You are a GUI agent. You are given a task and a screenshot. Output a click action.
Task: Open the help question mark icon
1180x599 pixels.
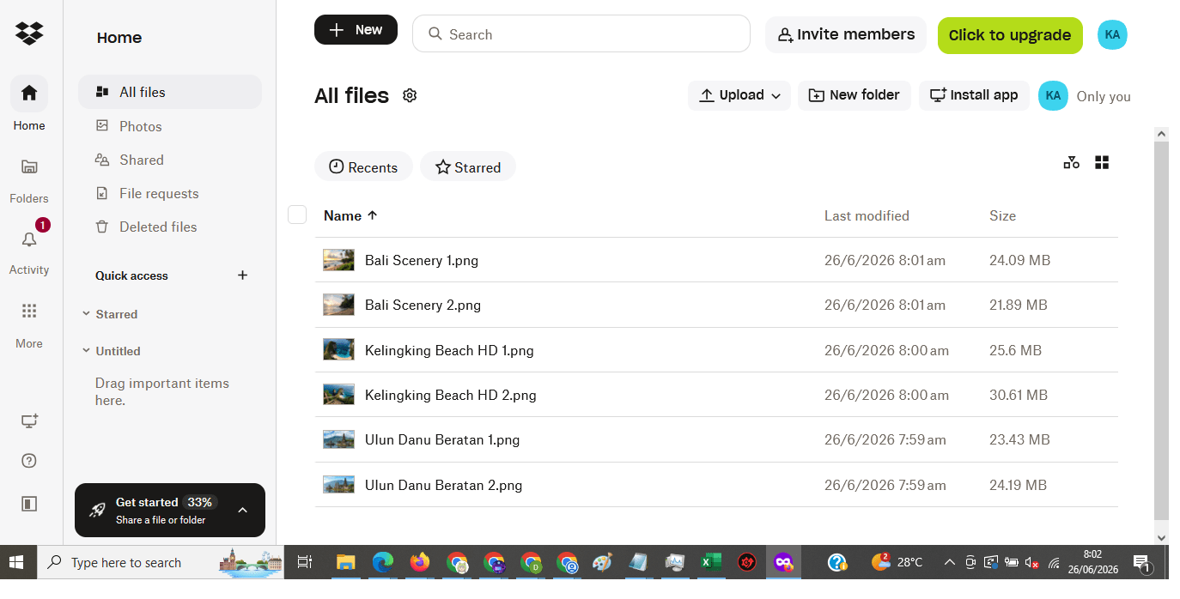coord(29,461)
